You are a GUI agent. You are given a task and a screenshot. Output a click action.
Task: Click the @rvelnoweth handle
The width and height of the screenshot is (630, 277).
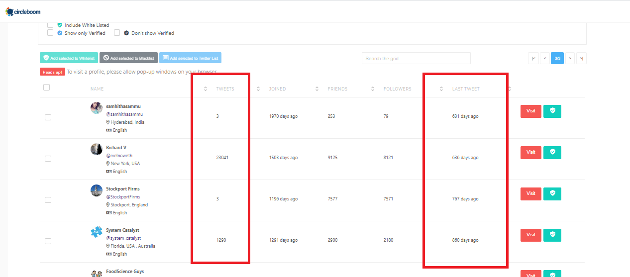coord(119,156)
